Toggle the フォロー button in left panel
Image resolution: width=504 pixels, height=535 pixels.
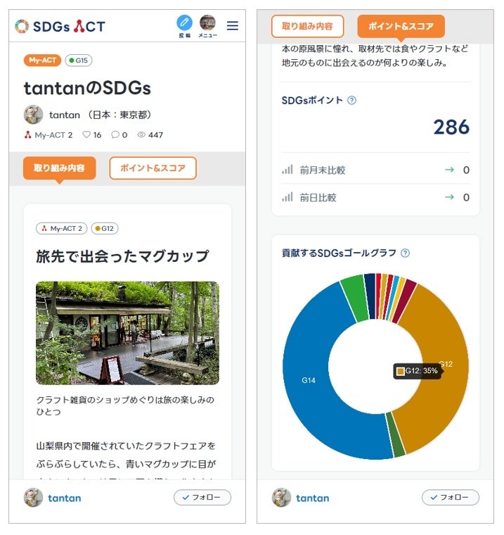[202, 498]
